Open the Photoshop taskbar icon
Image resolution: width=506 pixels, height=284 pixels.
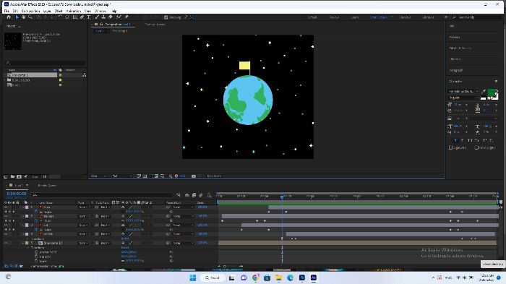tap(302, 277)
